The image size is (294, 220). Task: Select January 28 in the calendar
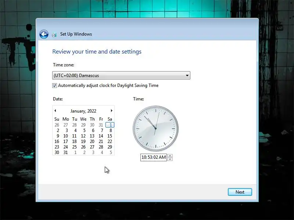[101, 147]
